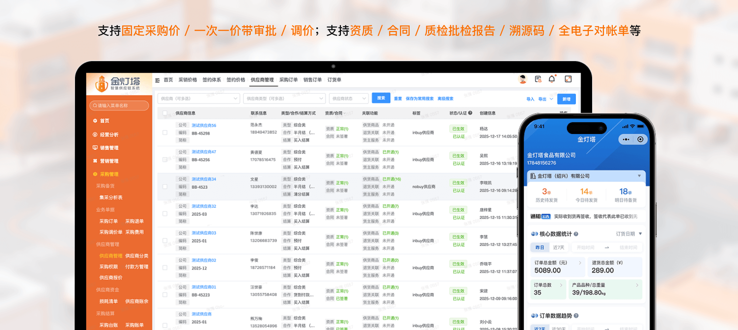The width and height of the screenshot is (738, 330).
Task: Switch to the 签约价格 tab
Action: [x=236, y=80]
